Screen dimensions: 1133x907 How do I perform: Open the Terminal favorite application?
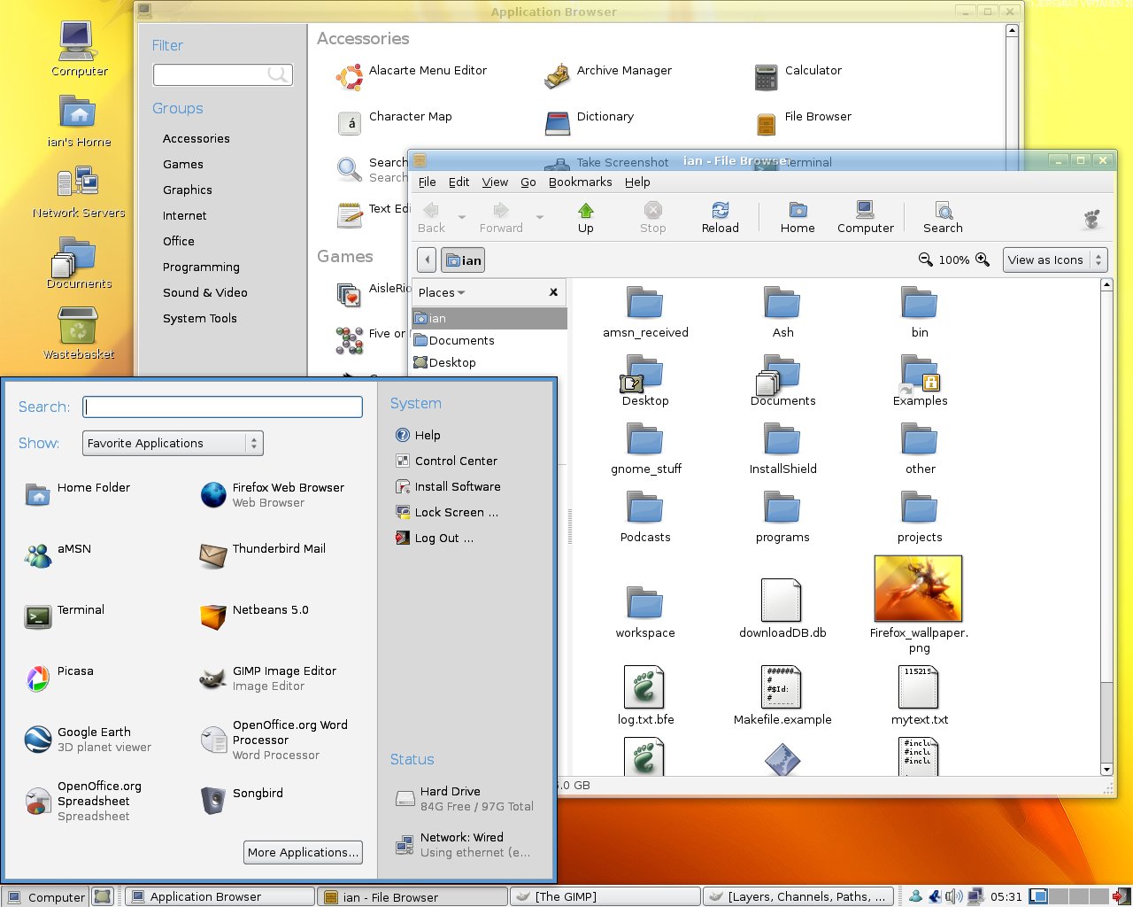tap(38, 616)
